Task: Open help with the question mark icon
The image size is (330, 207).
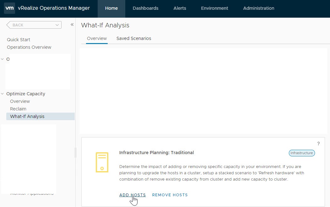Action: (318, 144)
